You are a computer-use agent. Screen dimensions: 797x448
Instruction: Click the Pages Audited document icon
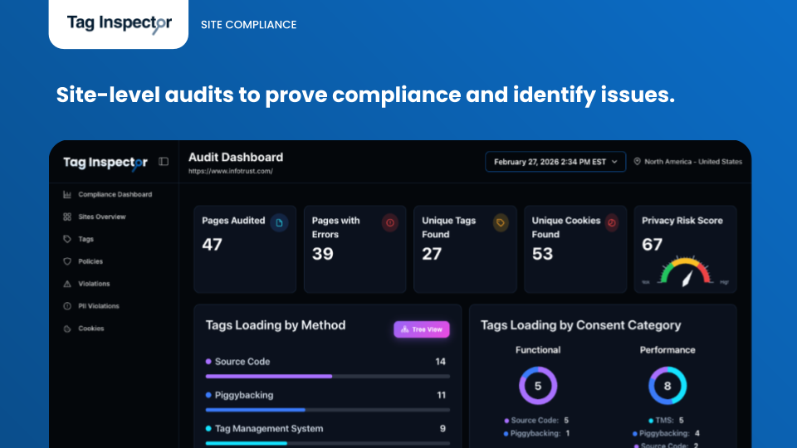click(279, 222)
